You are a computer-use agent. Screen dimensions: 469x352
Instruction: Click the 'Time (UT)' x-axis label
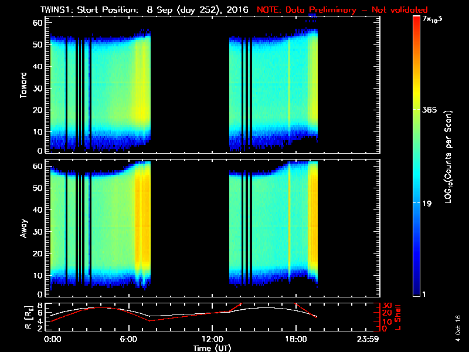click(212, 348)
